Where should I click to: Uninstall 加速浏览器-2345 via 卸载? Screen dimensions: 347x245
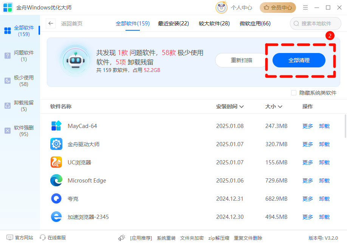pos(324,217)
